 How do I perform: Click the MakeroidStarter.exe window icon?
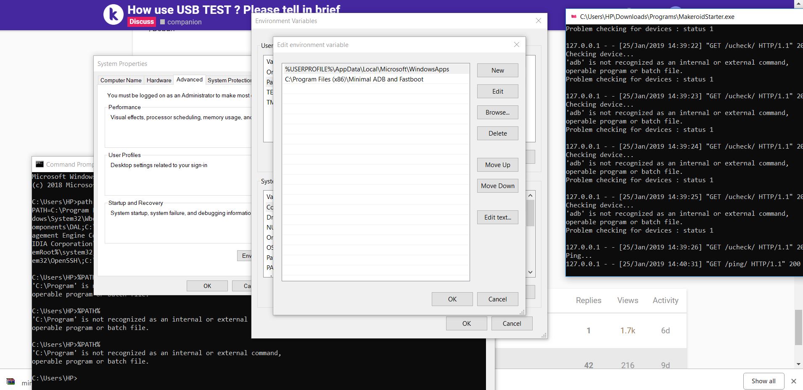coord(573,17)
